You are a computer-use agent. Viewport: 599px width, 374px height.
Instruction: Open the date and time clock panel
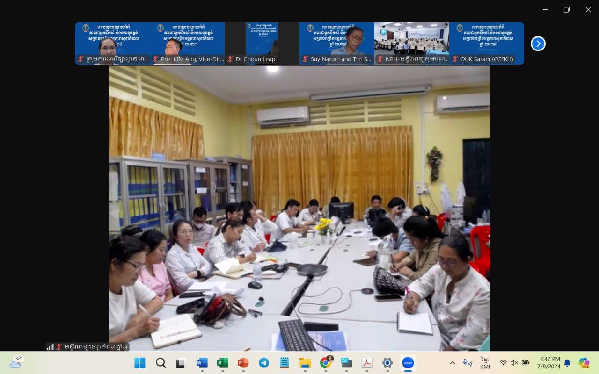click(549, 363)
